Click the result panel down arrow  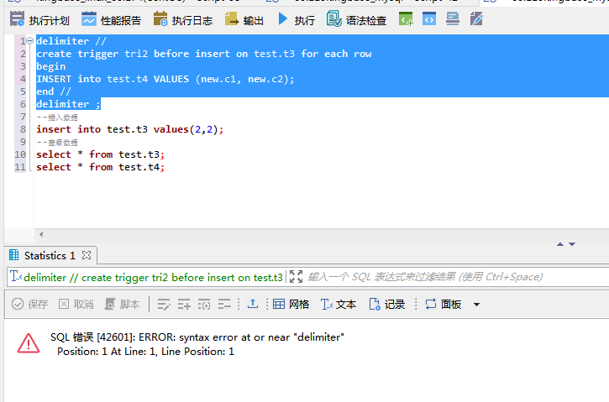(x=572, y=244)
